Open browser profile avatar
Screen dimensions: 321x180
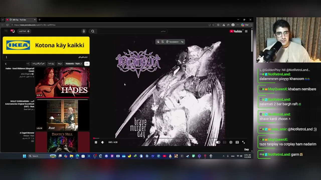tap(233, 25)
